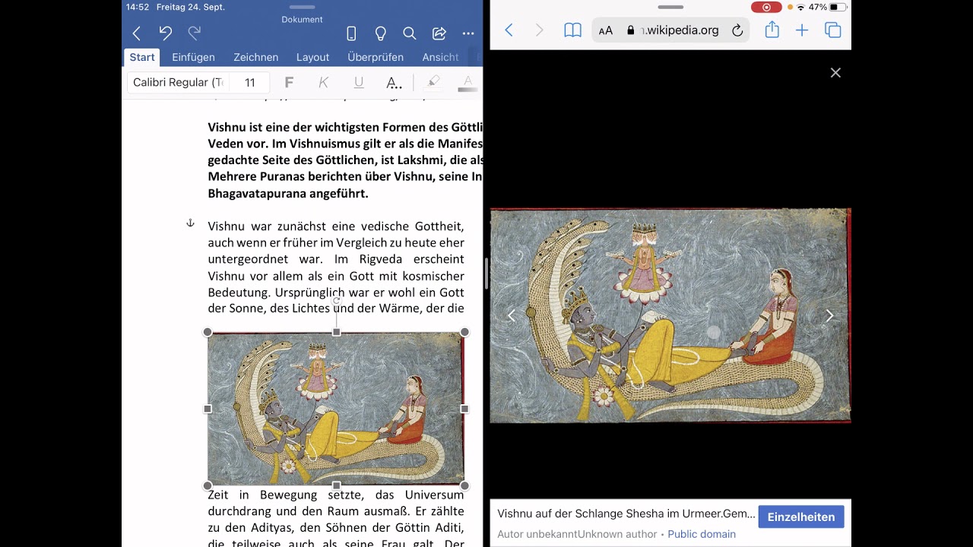
Task: Select the Vishnu image in Word
Action: [x=336, y=409]
